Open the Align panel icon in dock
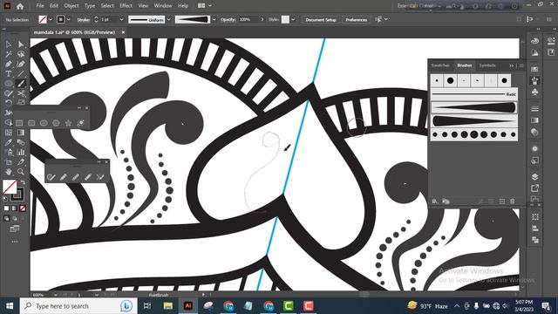Screen dimensions: 558x314 [x=534, y=229]
